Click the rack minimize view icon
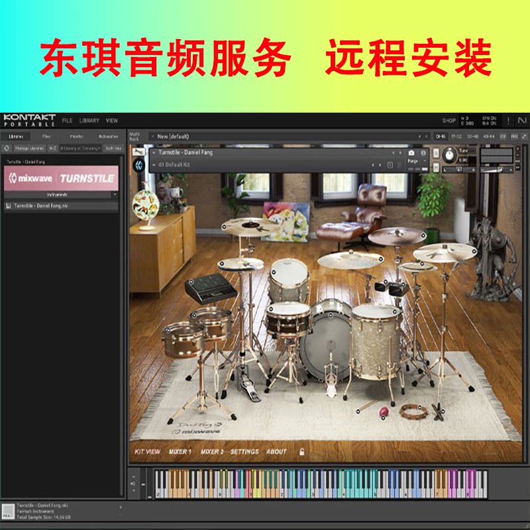 click(x=524, y=136)
